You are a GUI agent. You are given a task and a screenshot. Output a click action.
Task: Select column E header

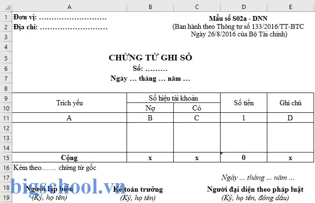pos(290,7)
